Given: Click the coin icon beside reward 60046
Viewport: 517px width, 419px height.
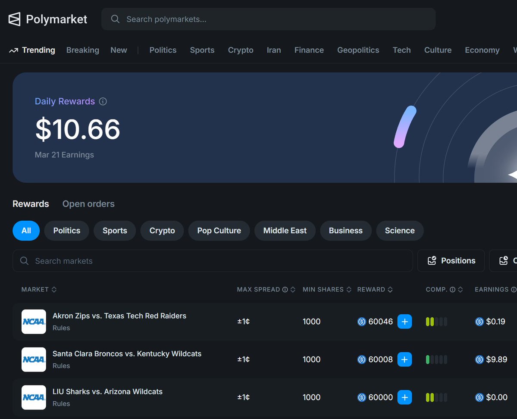Looking at the screenshot, I should (x=362, y=322).
